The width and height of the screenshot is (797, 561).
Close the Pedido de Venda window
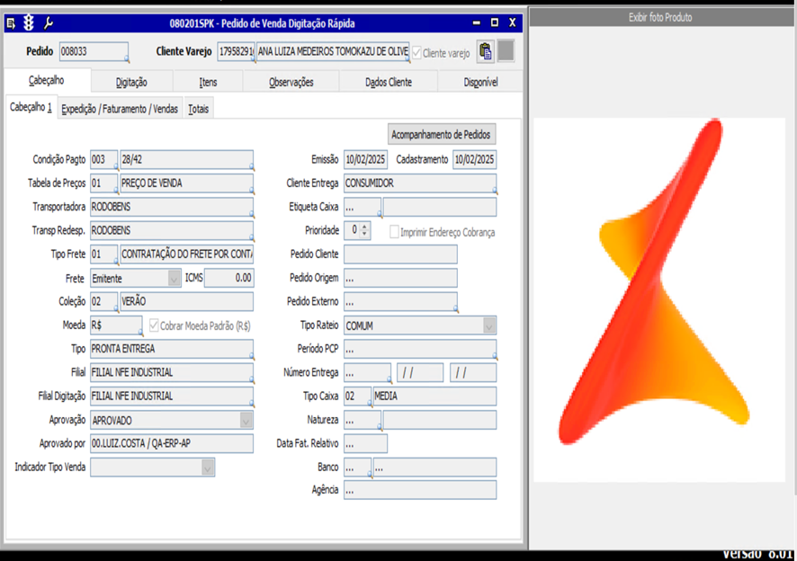point(513,22)
